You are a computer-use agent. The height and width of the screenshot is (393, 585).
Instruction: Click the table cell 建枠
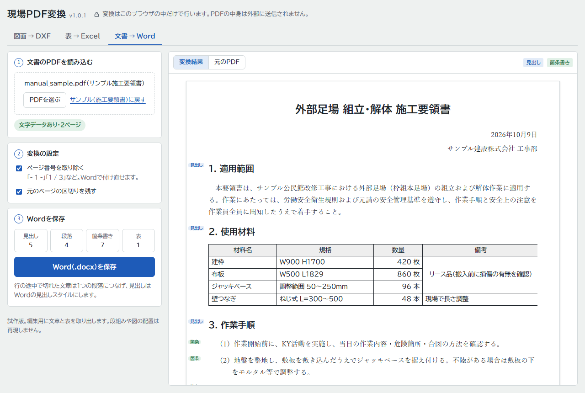[243, 262]
